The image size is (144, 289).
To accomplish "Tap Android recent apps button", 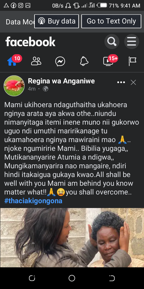I will click(x=32, y=278).
